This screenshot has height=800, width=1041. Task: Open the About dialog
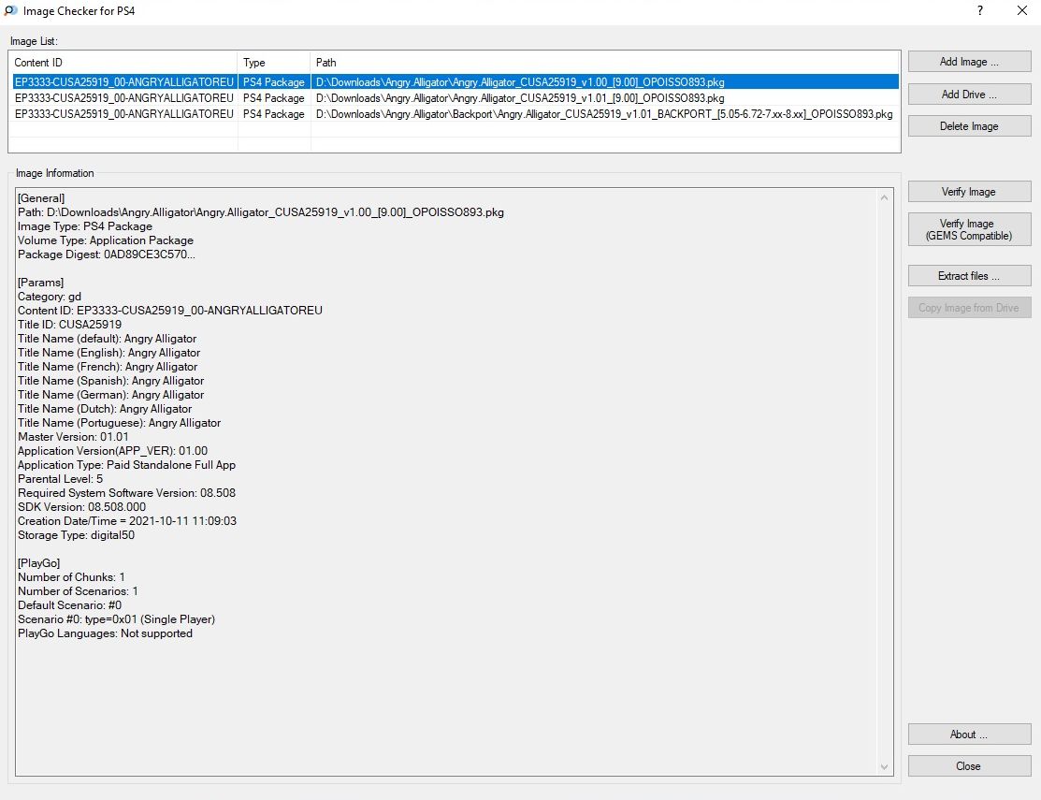coord(969,735)
